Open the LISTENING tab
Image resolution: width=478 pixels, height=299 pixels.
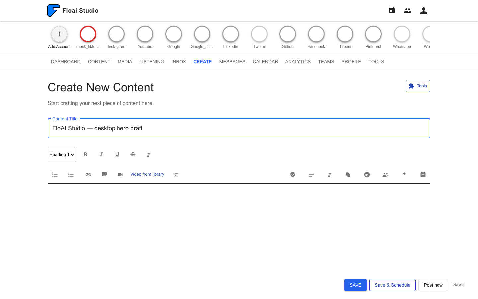152,62
